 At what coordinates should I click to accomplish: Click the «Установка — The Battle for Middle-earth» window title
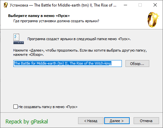[63, 5]
